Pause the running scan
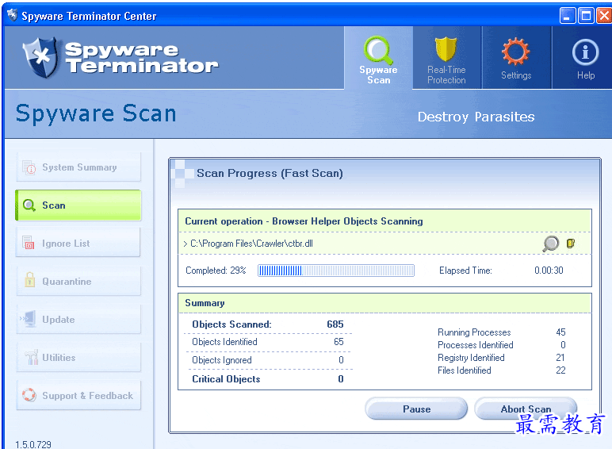 pos(416,409)
